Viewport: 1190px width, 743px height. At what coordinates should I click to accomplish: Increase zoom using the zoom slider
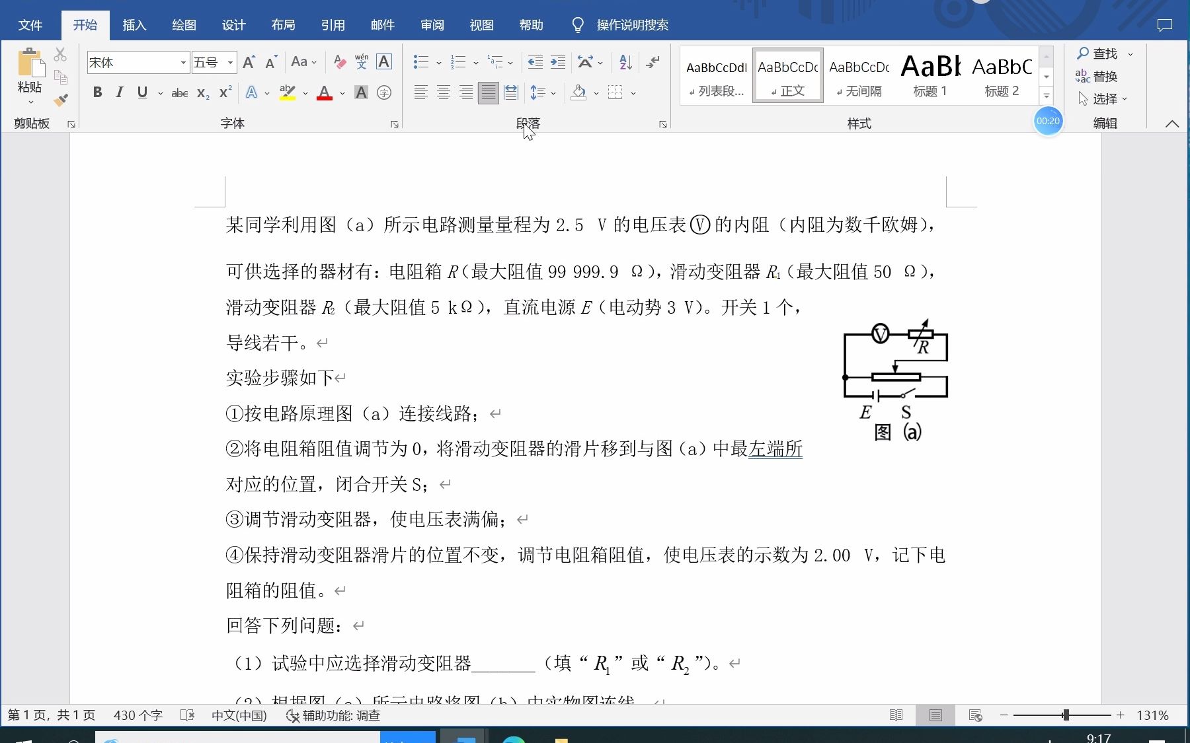(x=1119, y=715)
